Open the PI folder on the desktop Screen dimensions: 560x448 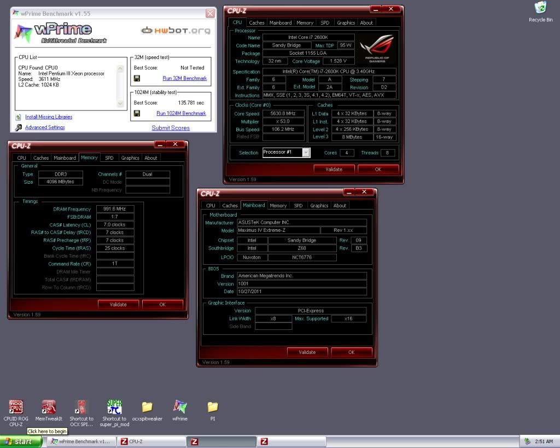tap(213, 408)
